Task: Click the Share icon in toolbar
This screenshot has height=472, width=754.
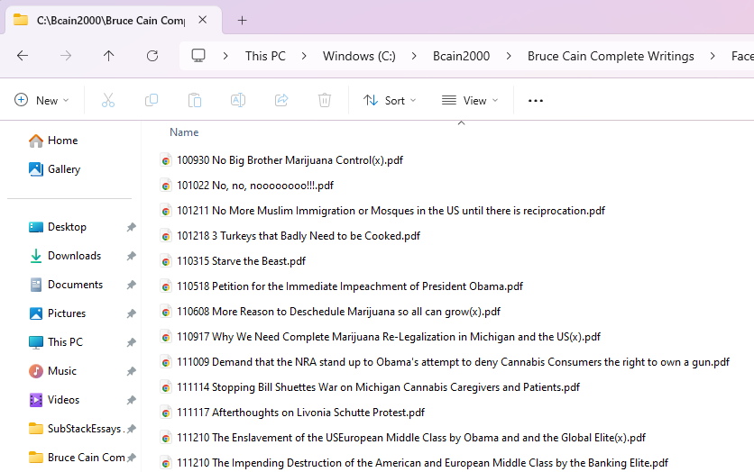Action: 281,100
